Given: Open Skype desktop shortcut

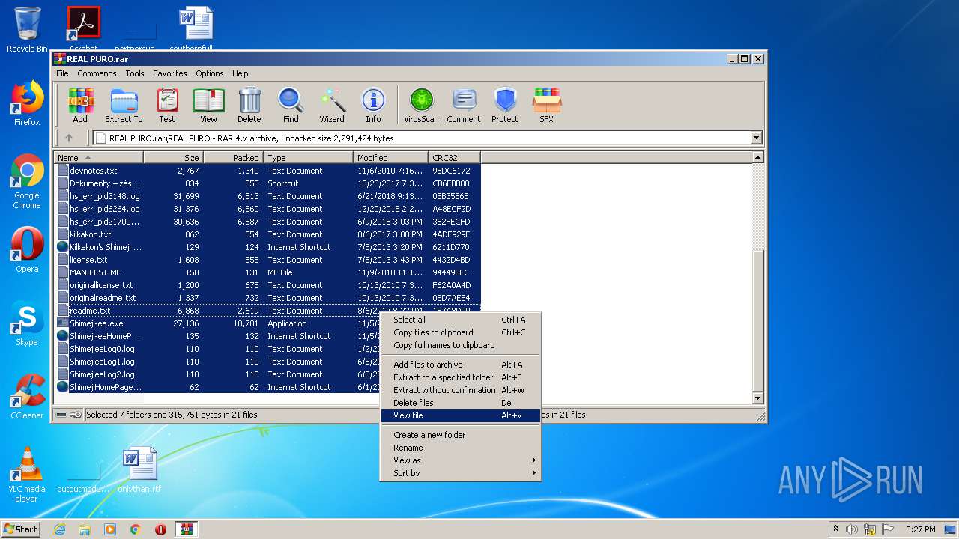Looking at the screenshot, I should 27,323.
